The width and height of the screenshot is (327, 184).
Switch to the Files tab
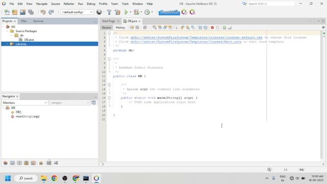24,21
